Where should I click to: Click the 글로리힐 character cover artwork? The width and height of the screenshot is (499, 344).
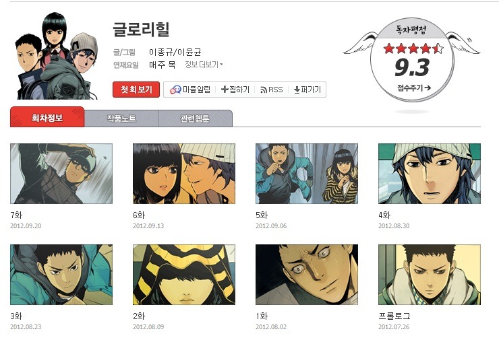[57, 56]
